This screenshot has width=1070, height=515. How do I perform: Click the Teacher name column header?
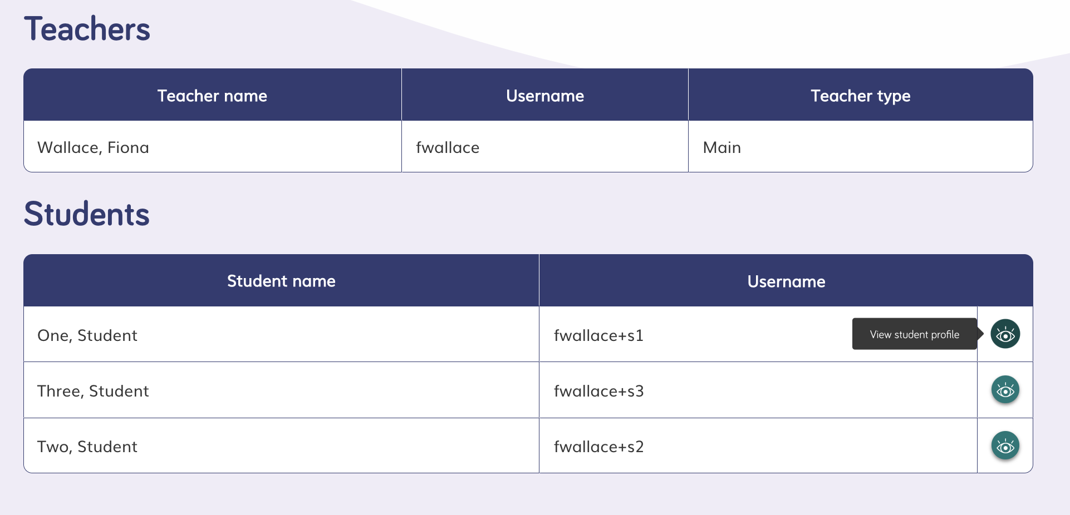point(212,95)
